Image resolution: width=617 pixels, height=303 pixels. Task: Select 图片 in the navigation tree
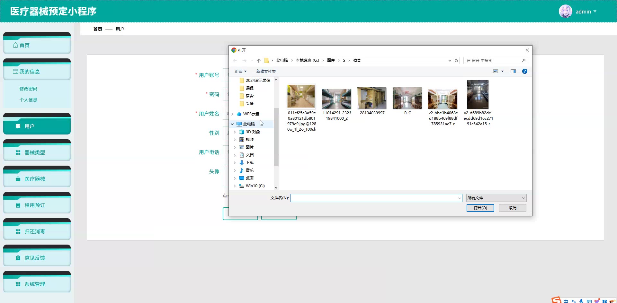coord(249,147)
